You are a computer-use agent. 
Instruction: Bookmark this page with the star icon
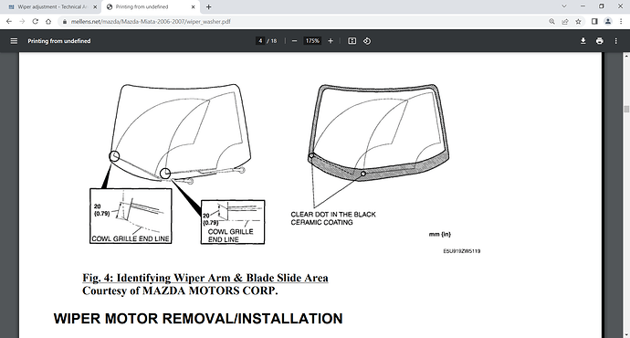[578, 22]
